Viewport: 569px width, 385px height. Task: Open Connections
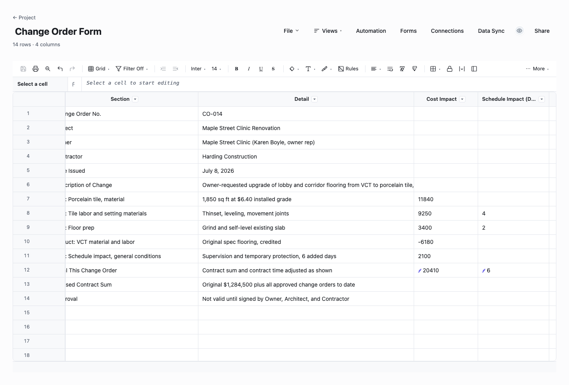tap(447, 31)
